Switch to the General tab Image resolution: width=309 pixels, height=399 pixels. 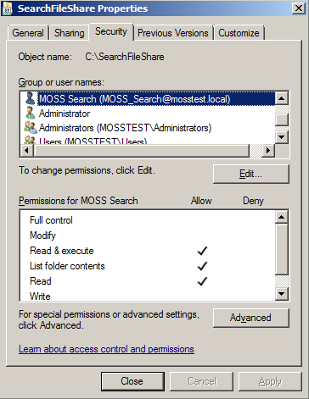coord(28,33)
